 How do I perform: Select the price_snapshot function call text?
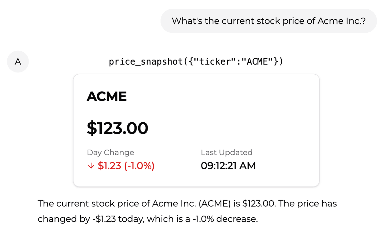pos(196,62)
